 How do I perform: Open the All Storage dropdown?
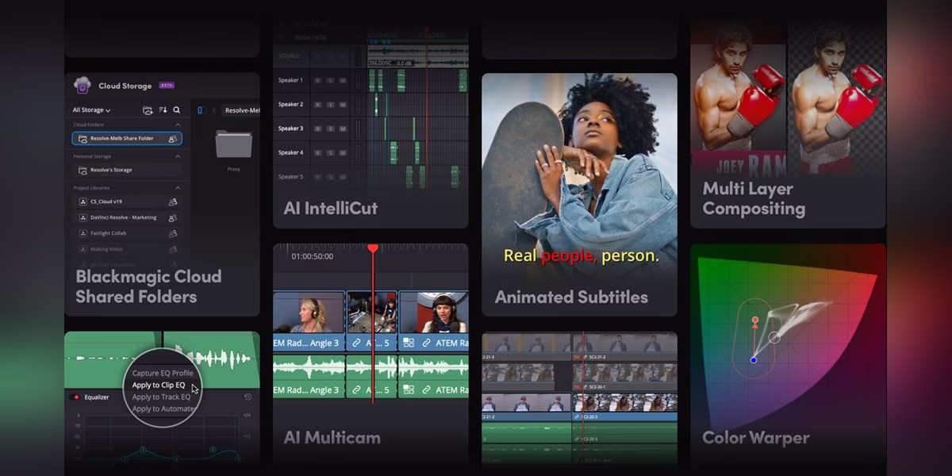tap(92, 110)
